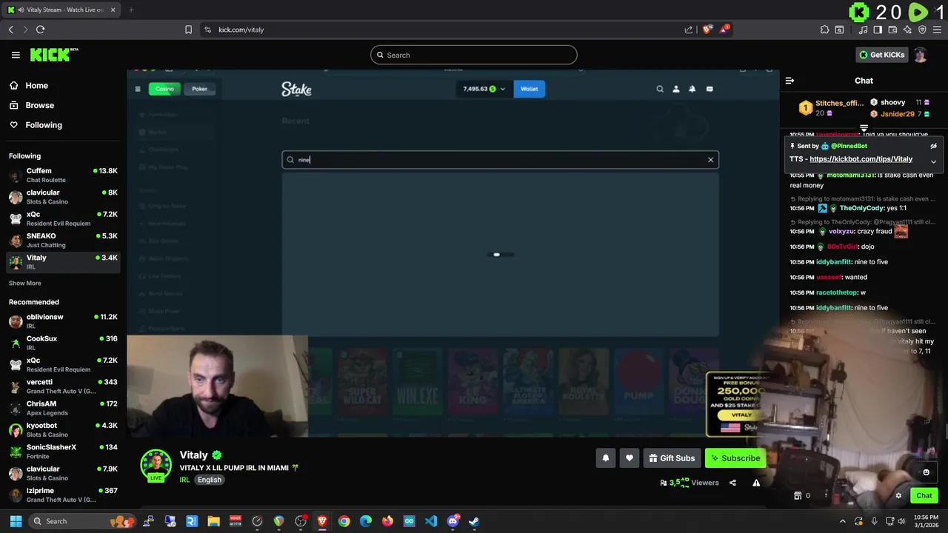Viewport: 948px width, 533px height.
Task: Open the browser extensions puzzle icon
Action: click(824, 30)
